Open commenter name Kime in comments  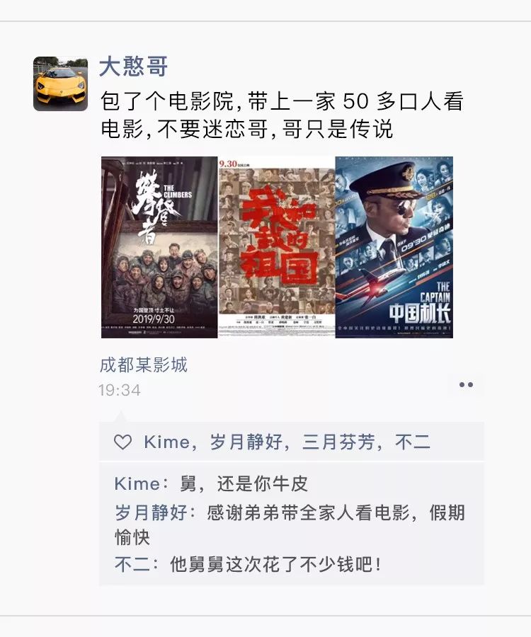click(137, 484)
